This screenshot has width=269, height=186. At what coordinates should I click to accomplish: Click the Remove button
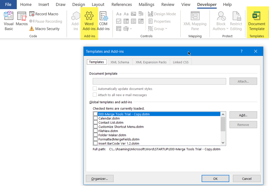tap(243, 125)
